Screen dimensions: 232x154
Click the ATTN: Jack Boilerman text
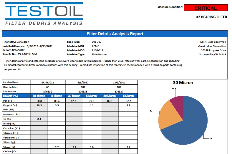click(213, 42)
